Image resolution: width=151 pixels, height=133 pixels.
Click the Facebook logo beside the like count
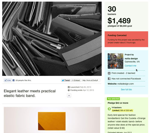click(14, 80)
